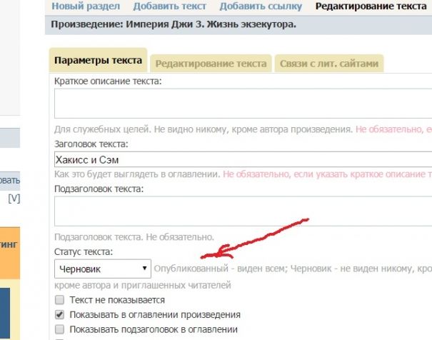This screenshot has width=432, height=340.
Task: Click the gray bar in the left sidebar
Action: (10, 137)
